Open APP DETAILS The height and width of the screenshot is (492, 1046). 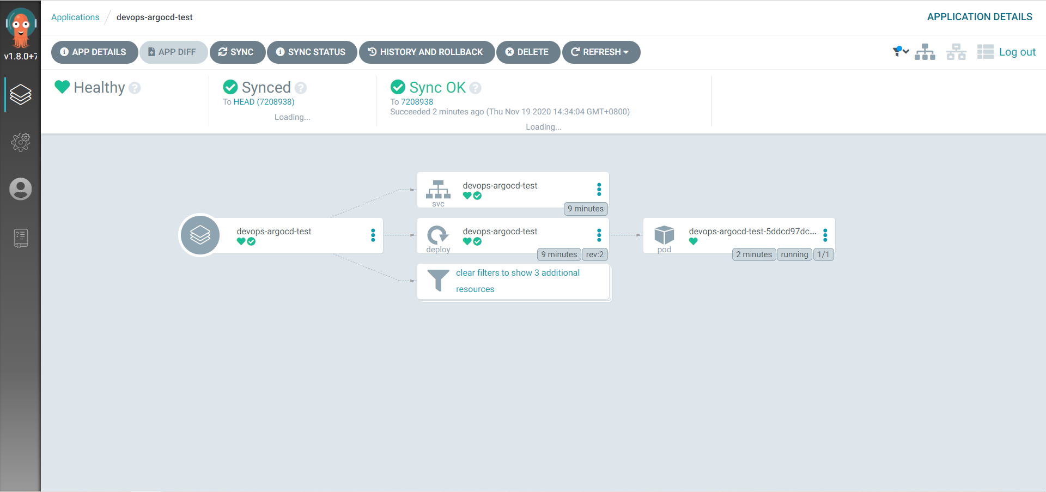(x=94, y=52)
